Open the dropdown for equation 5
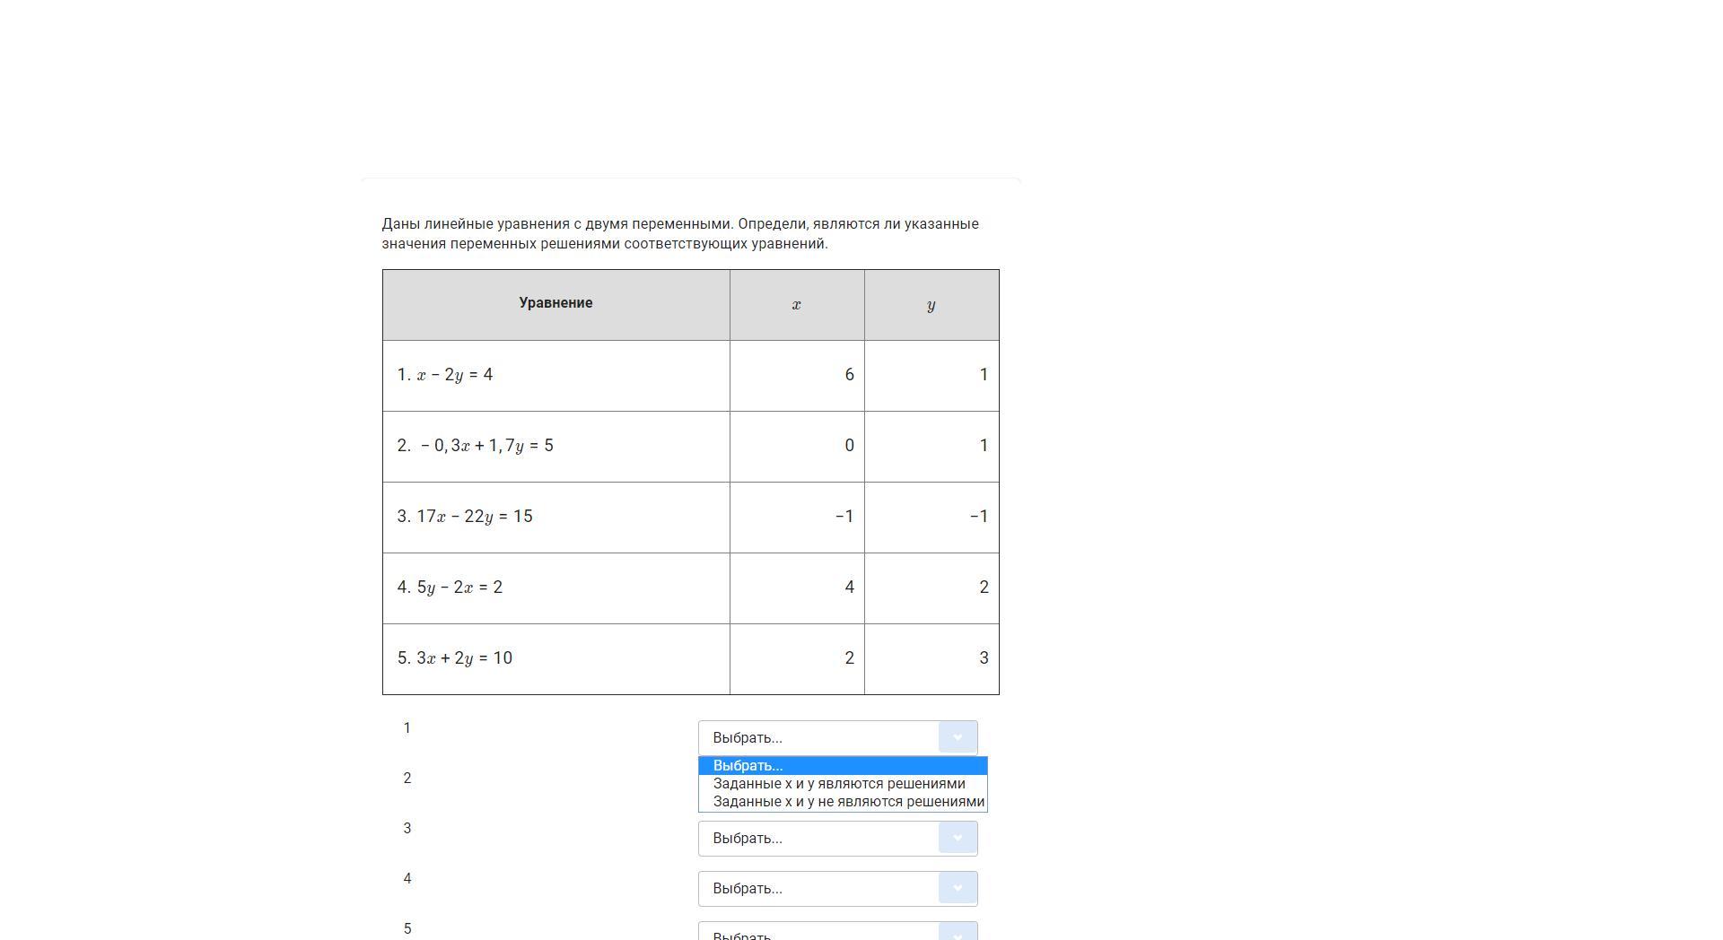The image size is (1723, 940). click(x=837, y=931)
